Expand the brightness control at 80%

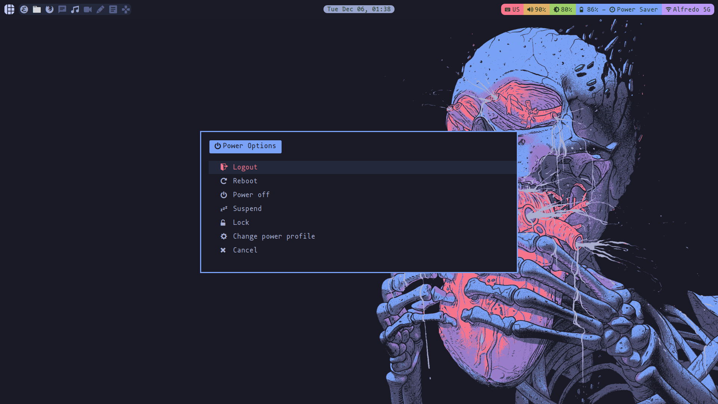[562, 9]
